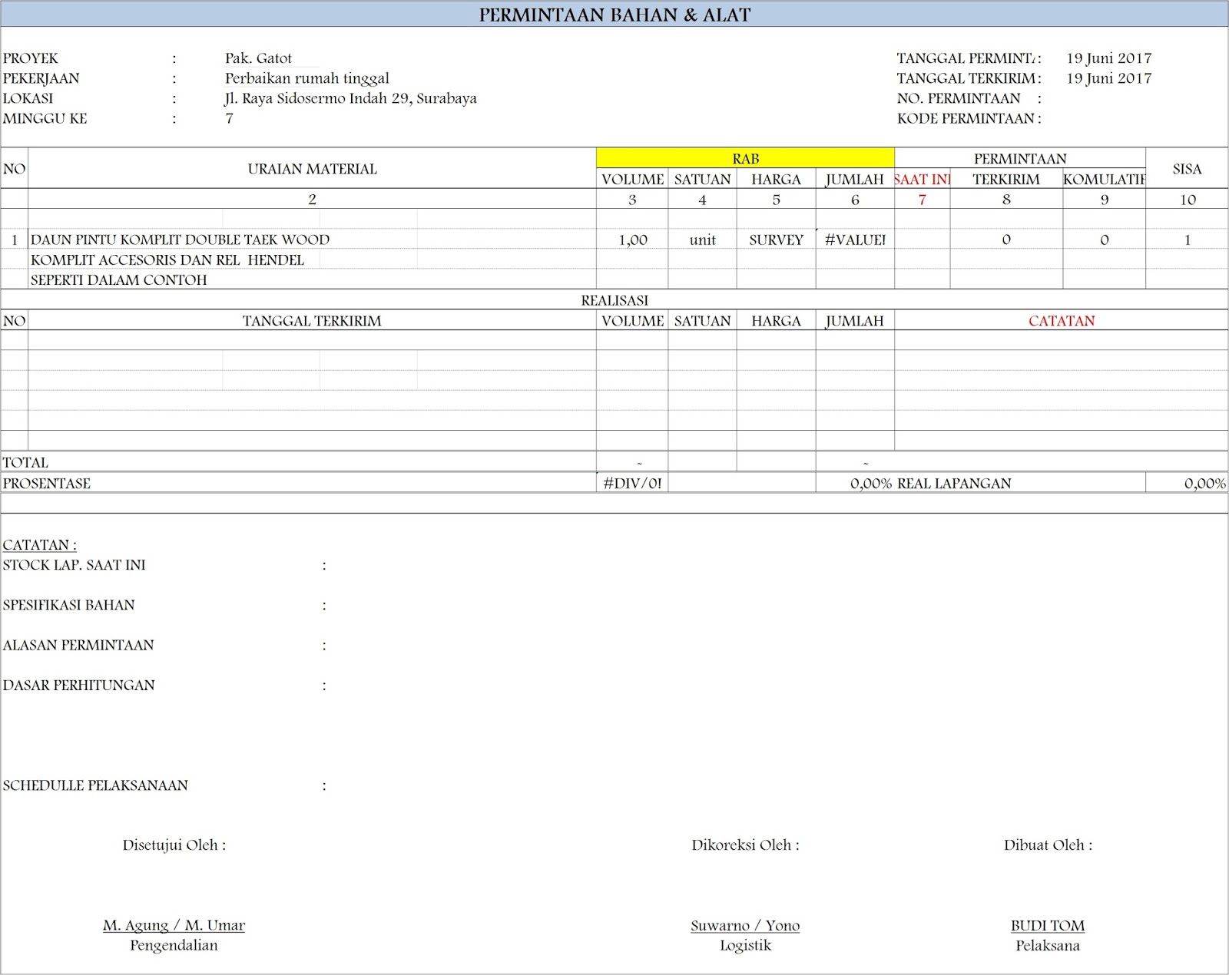Screen dimensions: 1229x975
Task: Select the name M. Agung / M. Umar
Action: pyautogui.click(x=174, y=925)
